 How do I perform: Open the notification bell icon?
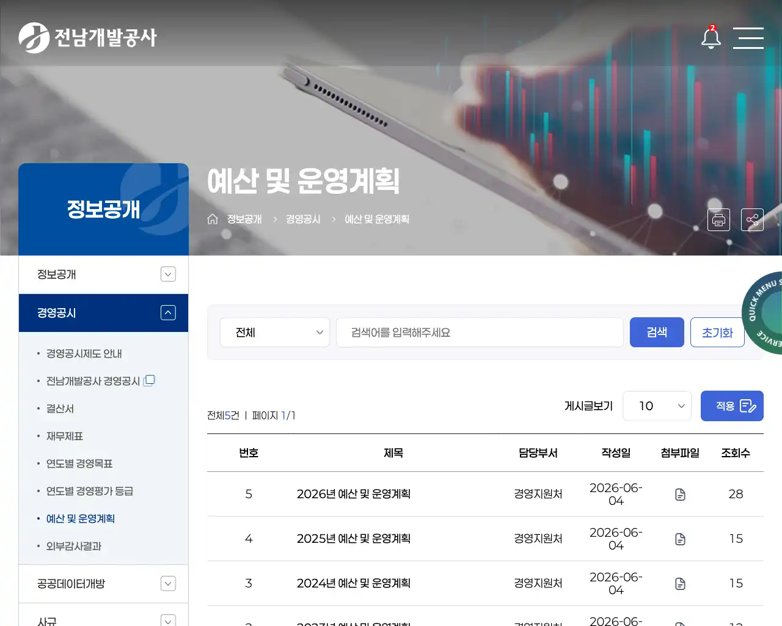tap(711, 37)
